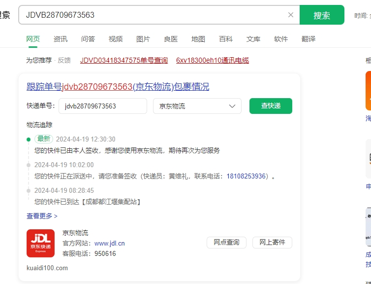Screen dimensions: 371x284
Task: Switch to the 资讯 tab
Action: 61,39
